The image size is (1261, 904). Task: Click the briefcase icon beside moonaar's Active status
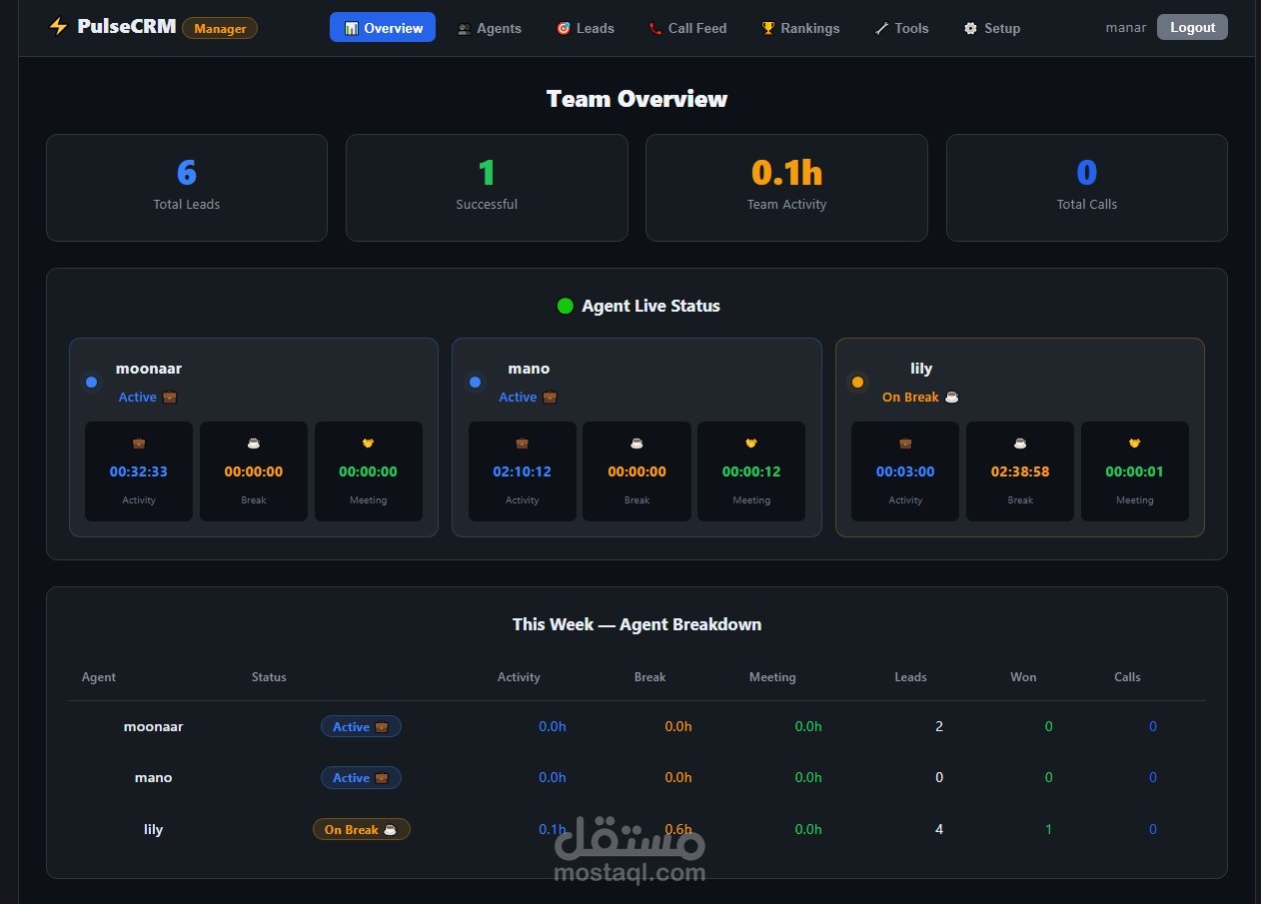pos(170,397)
